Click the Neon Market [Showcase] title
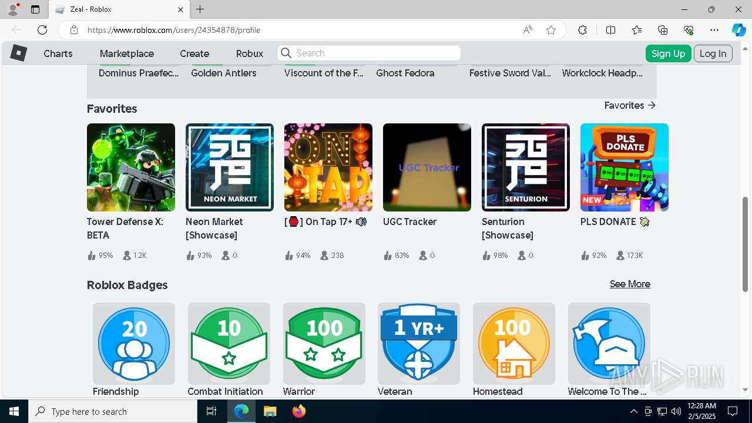 click(214, 229)
